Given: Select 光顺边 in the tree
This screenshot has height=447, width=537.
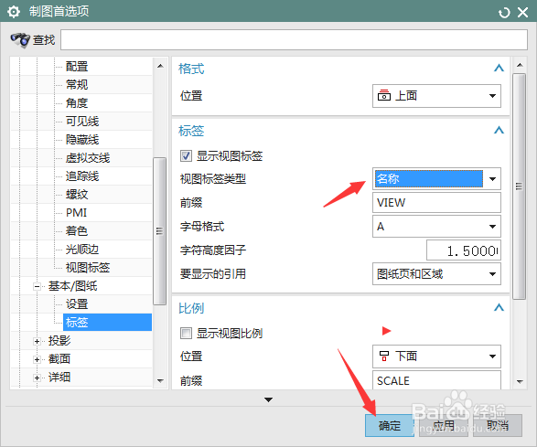Looking at the screenshot, I should coord(82,250).
